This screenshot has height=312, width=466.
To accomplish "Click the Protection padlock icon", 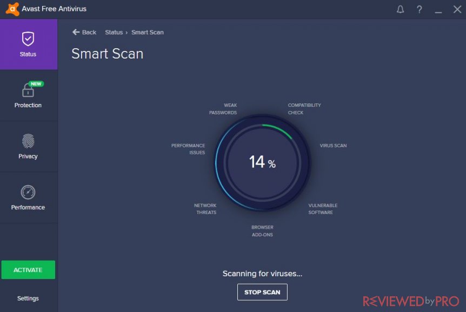I will [x=28, y=90].
